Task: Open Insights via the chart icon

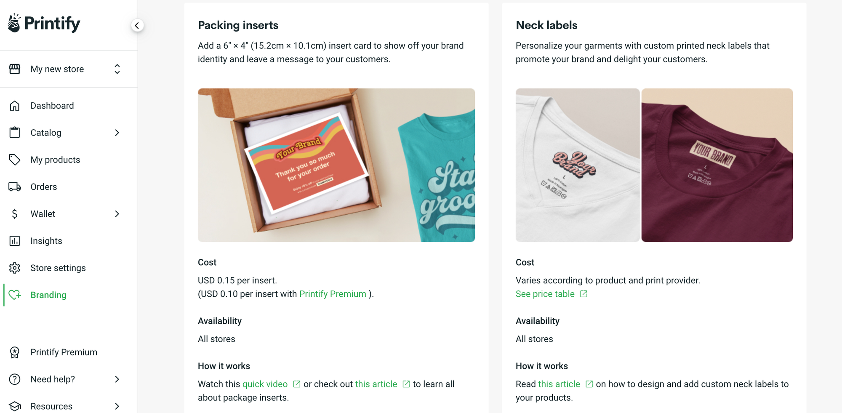Action: point(15,240)
